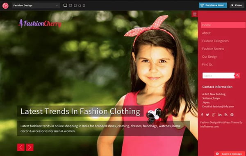This screenshot has height=156, width=246.
Task: Go to the previous slide arrow
Action: [21, 147]
